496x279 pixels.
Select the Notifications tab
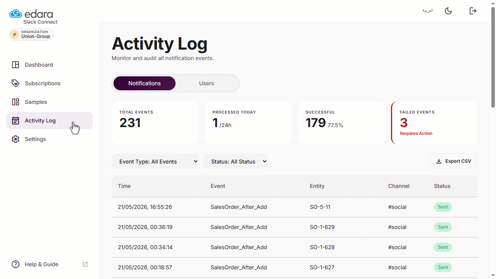click(145, 83)
